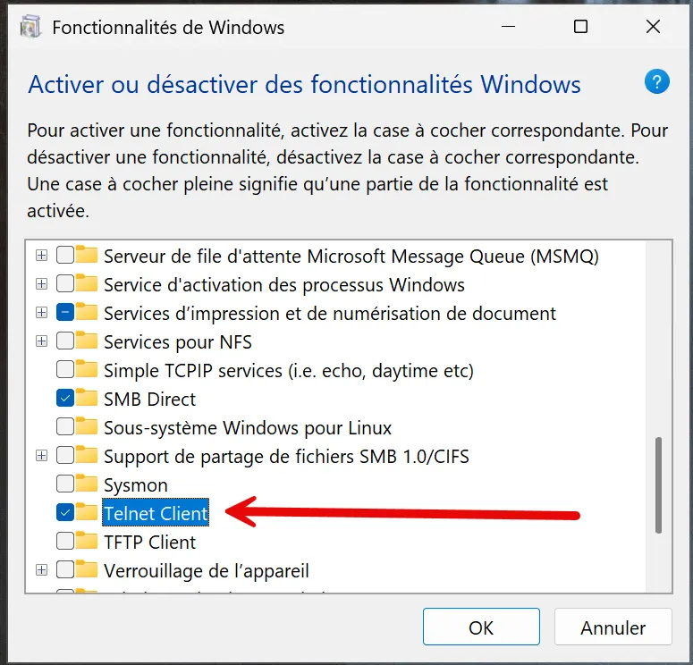Click the vertical scrollbar thumb in features list
This screenshot has width=693, height=665.
[x=658, y=485]
